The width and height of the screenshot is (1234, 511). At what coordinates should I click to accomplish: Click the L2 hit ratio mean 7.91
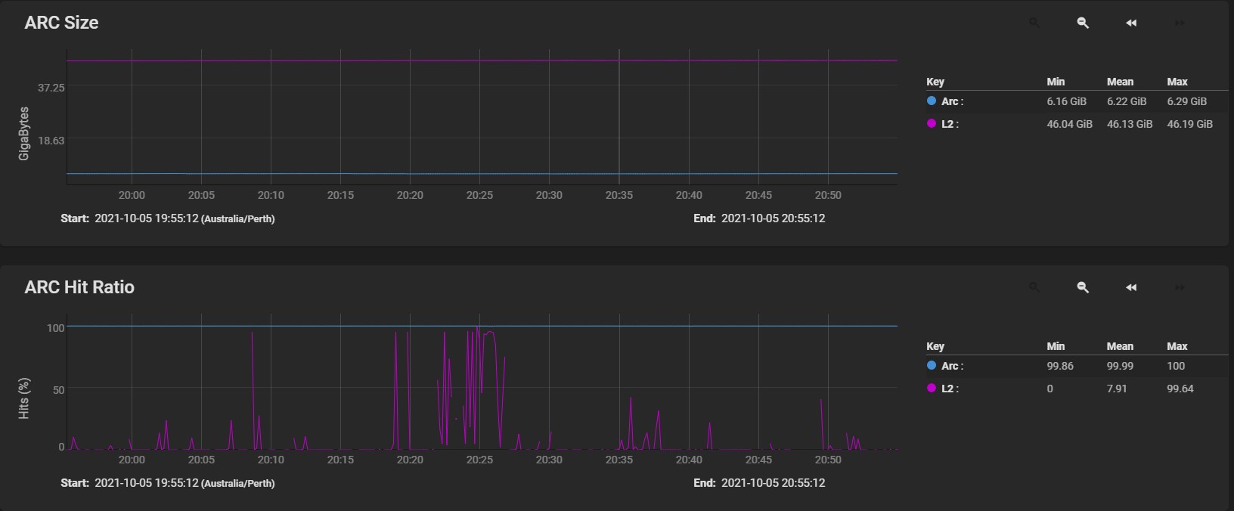coord(1117,389)
